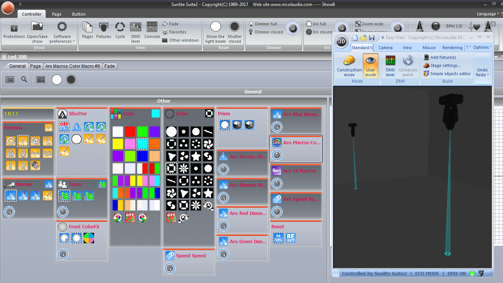
Task: Open the Rendering tab in 3D window
Action: point(452,48)
